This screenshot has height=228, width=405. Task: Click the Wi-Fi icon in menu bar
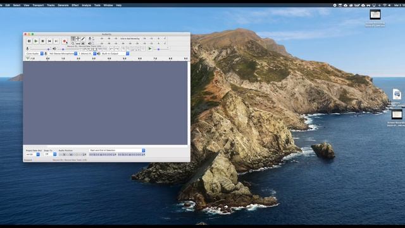pyautogui.click(x=385, y=5)
